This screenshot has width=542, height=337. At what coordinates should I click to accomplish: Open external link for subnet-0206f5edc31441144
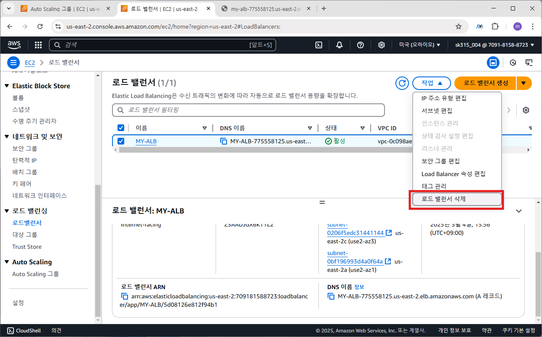[x=389, y=233]
